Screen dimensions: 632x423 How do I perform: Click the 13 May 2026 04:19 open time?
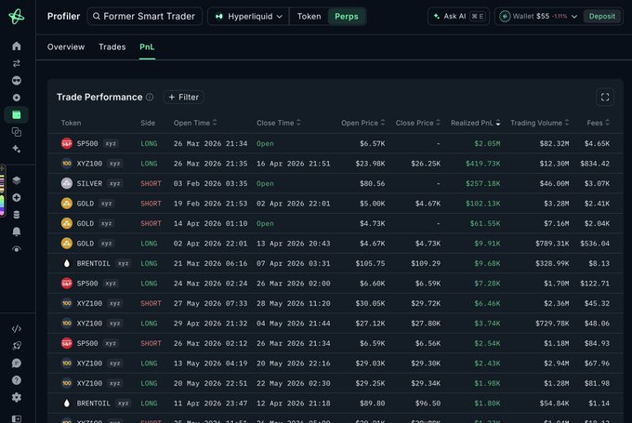pyautogui.click(x=210, y=364)
